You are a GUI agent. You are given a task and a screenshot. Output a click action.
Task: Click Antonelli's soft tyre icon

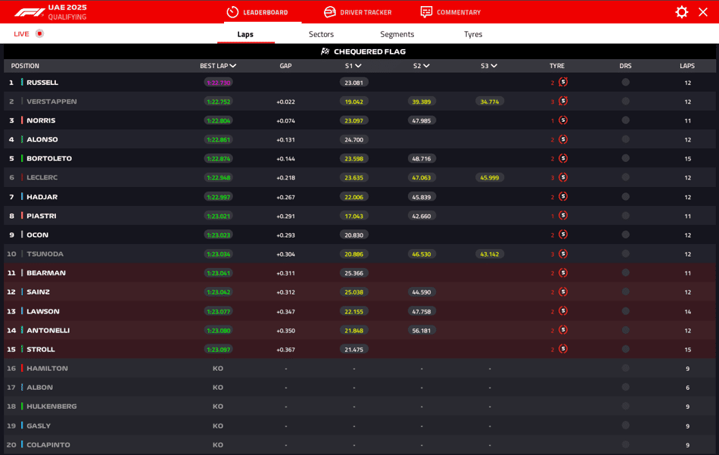tap(563, 330)
